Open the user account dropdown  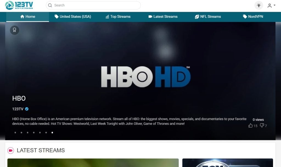(271, 5)
